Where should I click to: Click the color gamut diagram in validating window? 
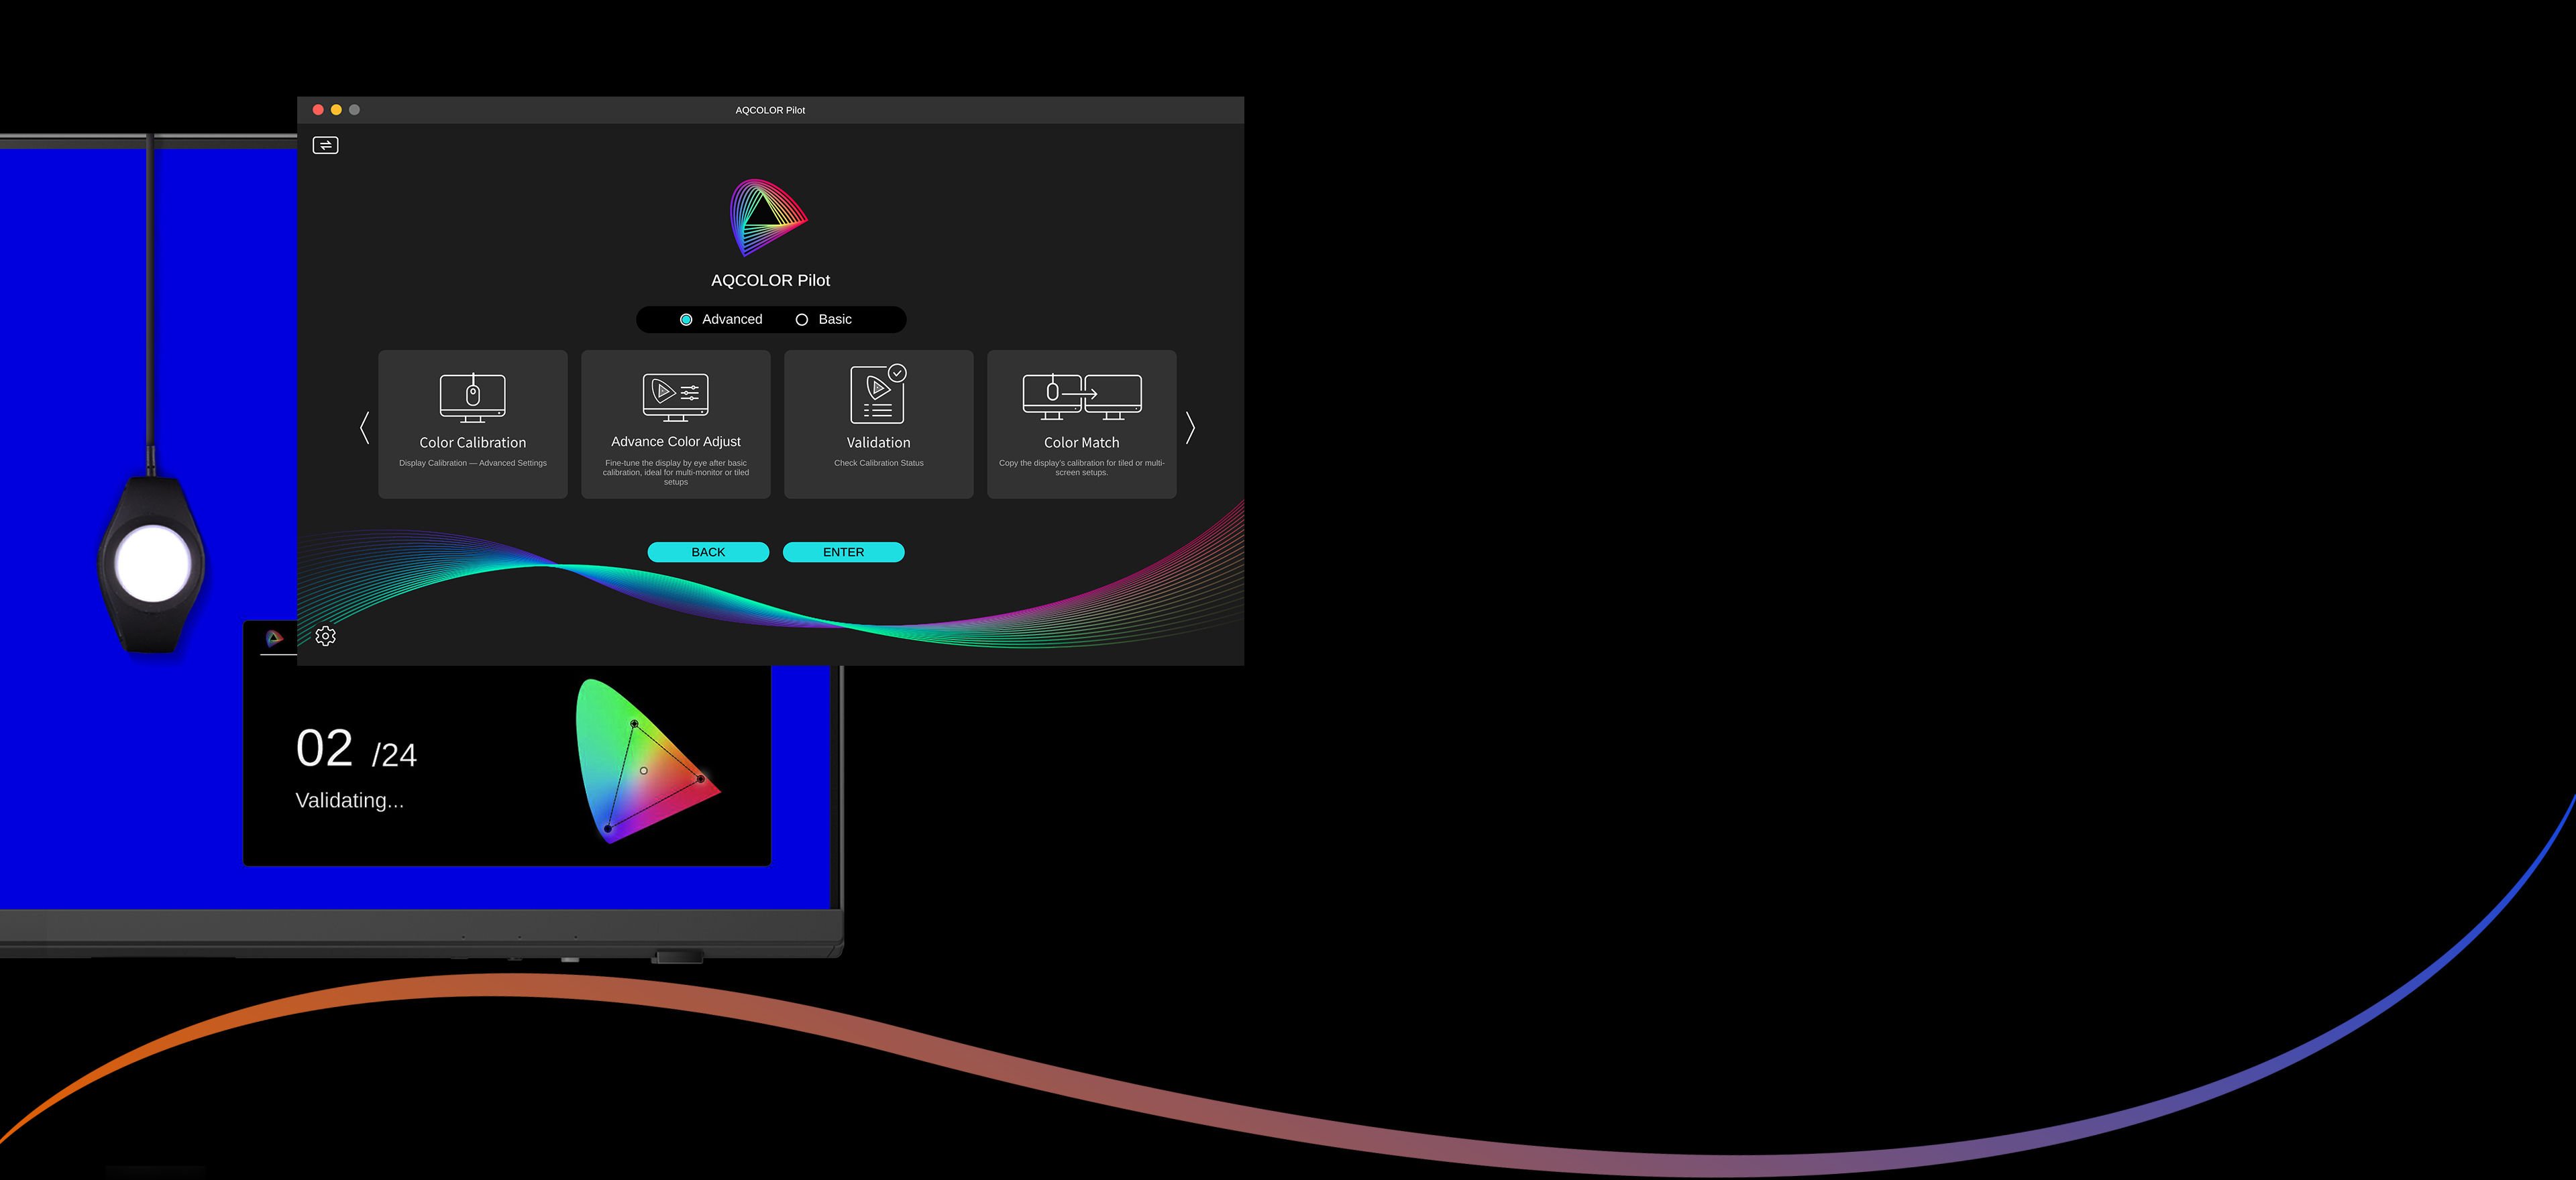point(647,762)
